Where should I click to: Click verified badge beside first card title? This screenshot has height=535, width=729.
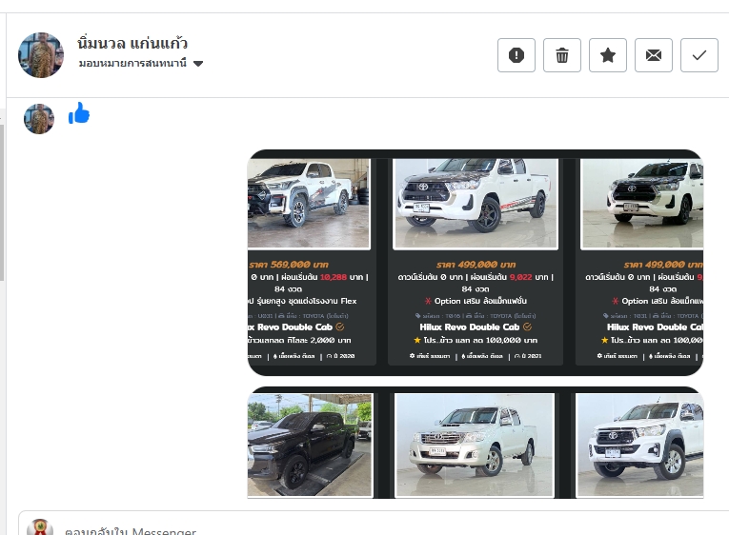pos(340,327)
